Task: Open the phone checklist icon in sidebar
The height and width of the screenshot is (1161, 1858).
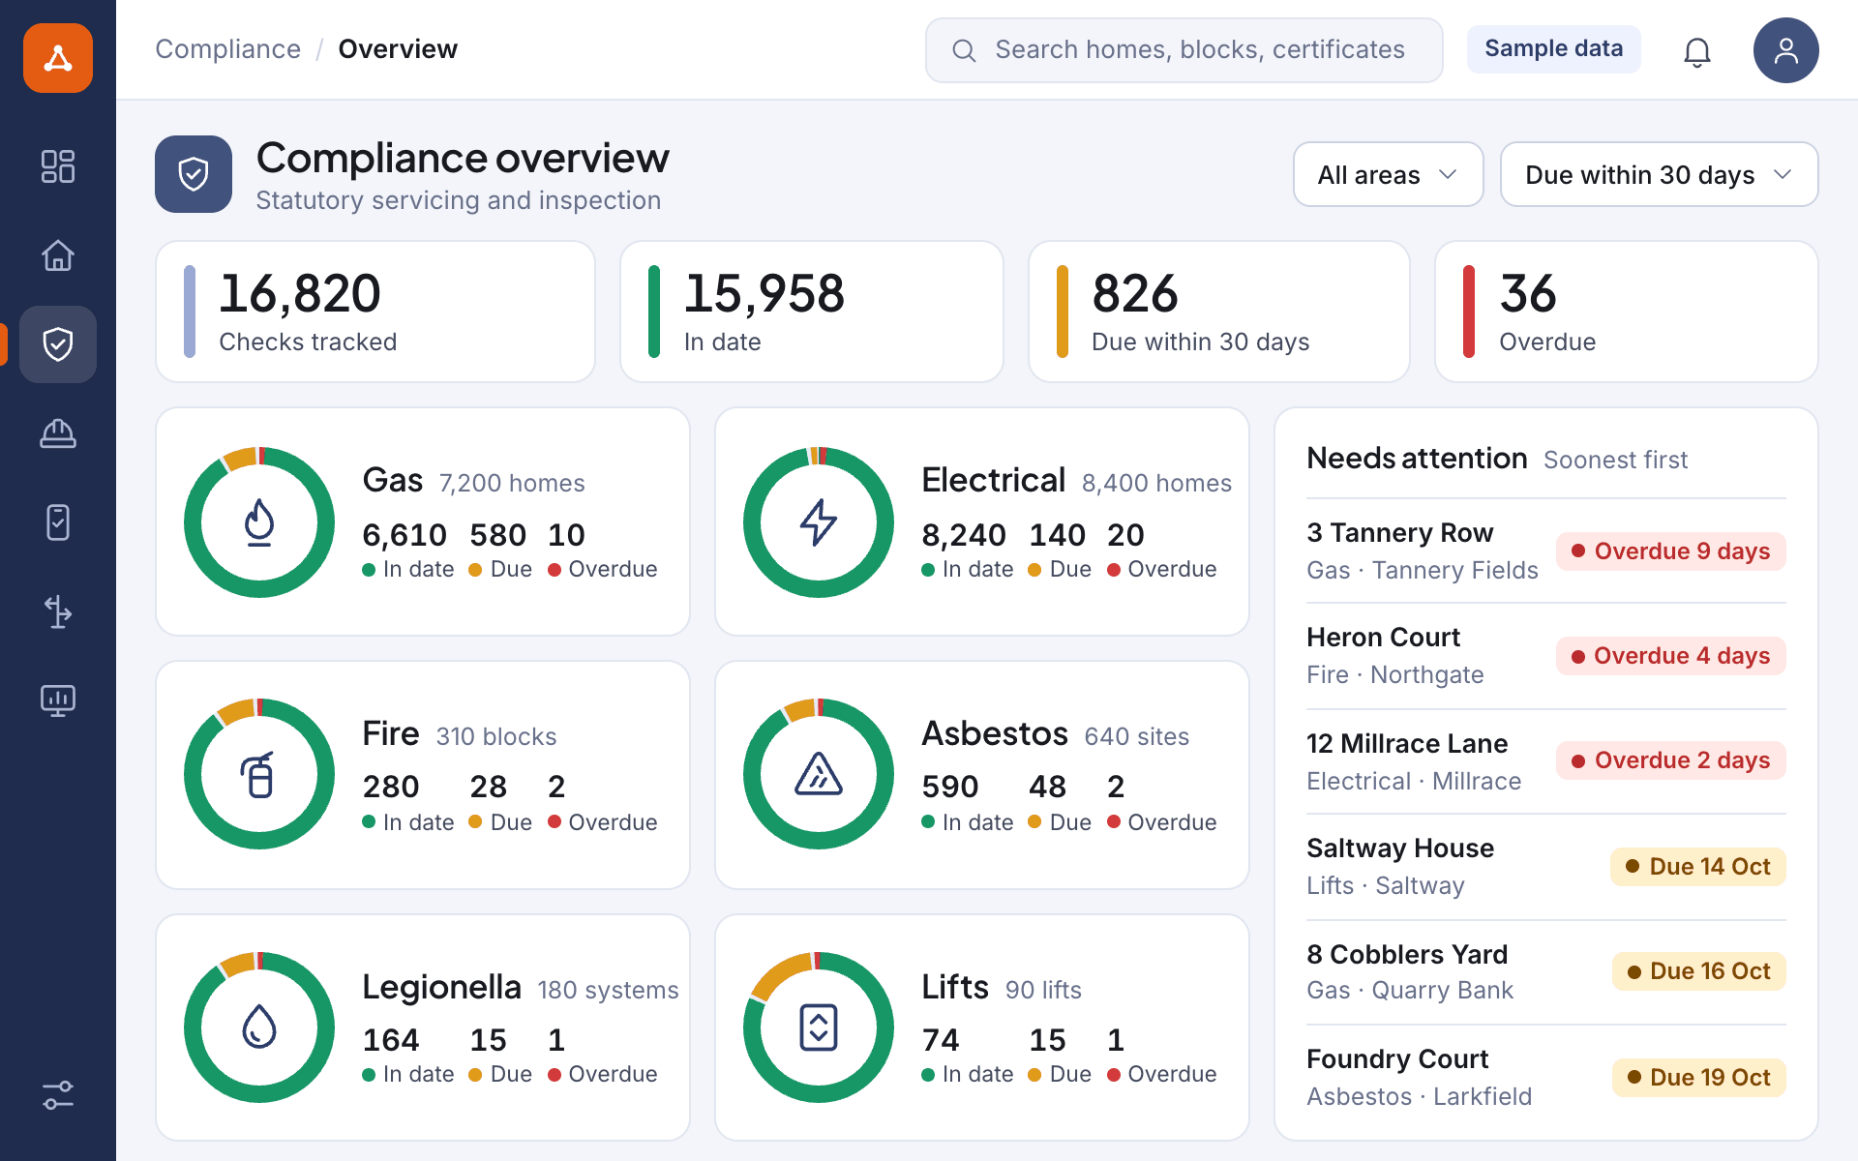Action: [x=58, y=522]
